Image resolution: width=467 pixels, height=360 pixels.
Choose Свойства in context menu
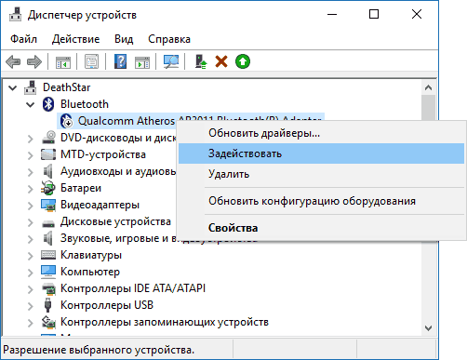click(321, 228)
